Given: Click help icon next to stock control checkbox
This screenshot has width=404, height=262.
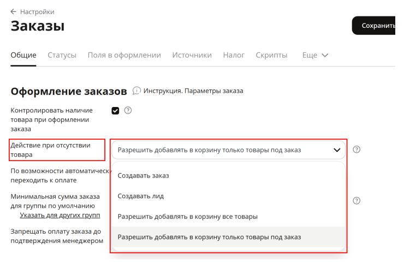Looking at the screenshot, I should pos(128,110).
